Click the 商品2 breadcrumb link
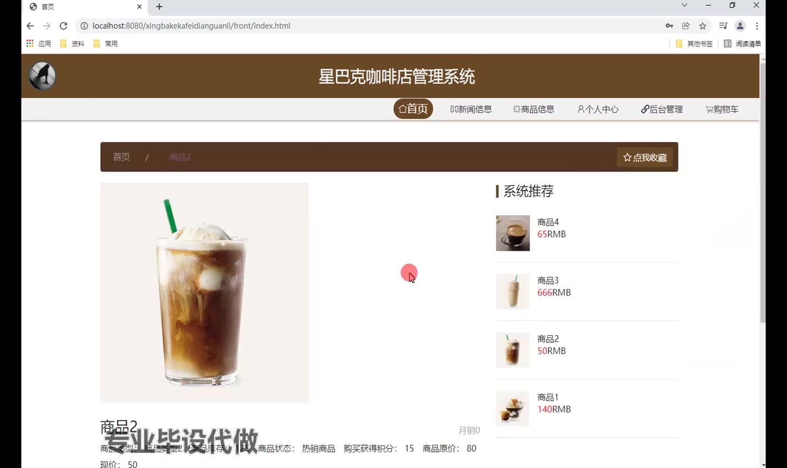This screenshot has width=787, height=468. click(x=180, y=157)
